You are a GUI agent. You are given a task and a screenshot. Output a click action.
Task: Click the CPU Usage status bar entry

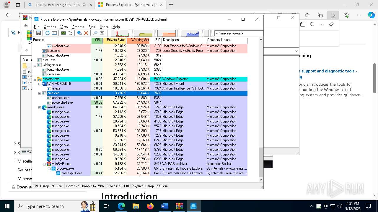pos(48,186)
